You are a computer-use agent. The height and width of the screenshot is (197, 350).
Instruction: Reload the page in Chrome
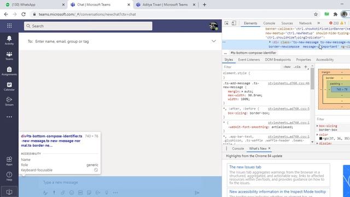click(x=24, y=14)
